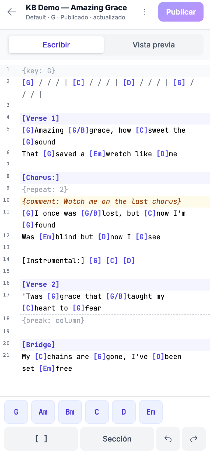Insert the C chord chip

click(x=97, y=412)
